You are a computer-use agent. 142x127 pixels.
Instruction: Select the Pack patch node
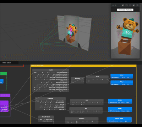point(97,79)
